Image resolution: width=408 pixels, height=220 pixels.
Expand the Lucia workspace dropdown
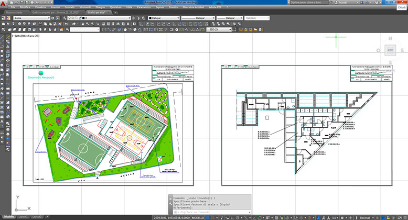(50, 18)
